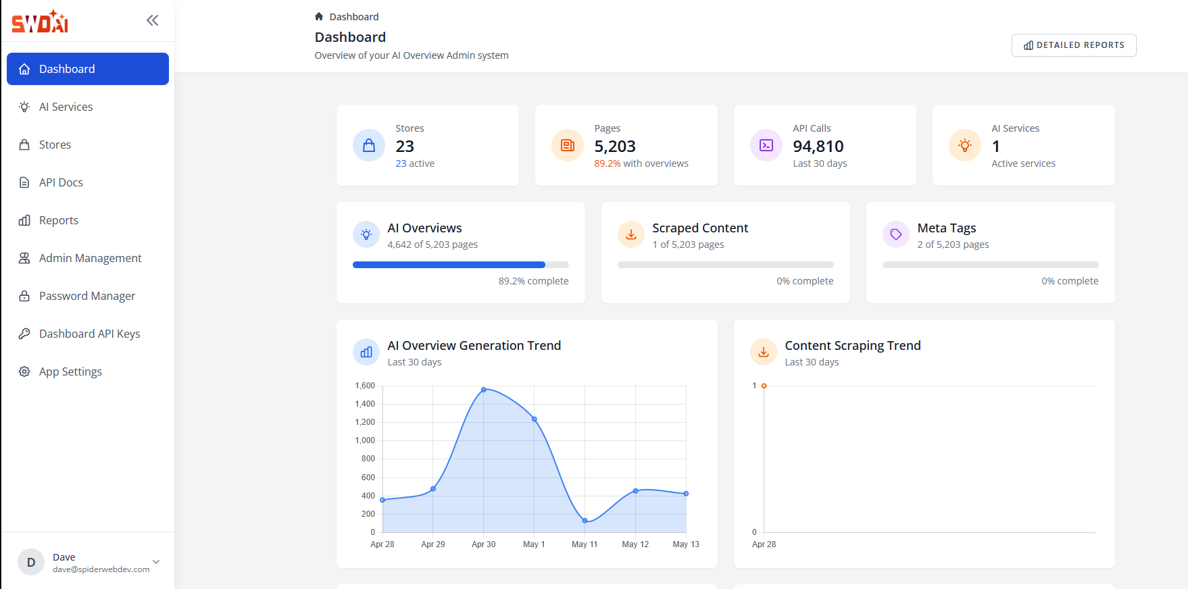The width and height of the screenshot is (1188, 589).
Task: Collapse the sidebar with double-chevron icon
Action: 153,20
